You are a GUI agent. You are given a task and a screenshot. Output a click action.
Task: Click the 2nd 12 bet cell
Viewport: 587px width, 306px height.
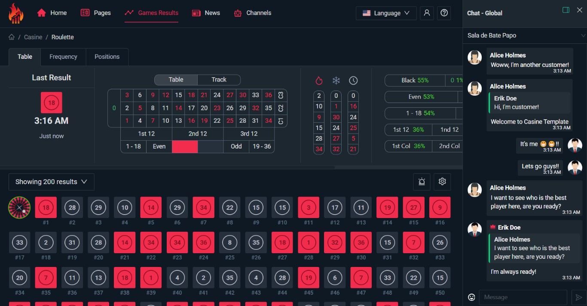pos(198,133)
